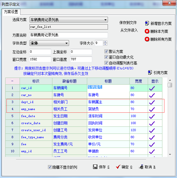Click the 从文件读入 button
The height and width of the screenshot is (178, 177).
coord(129,30)
